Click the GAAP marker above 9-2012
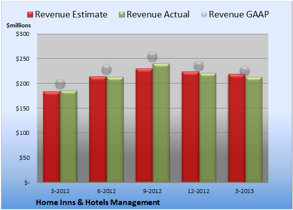The width and height of the screenshot is (293, 210). click(x=152, y=57)
